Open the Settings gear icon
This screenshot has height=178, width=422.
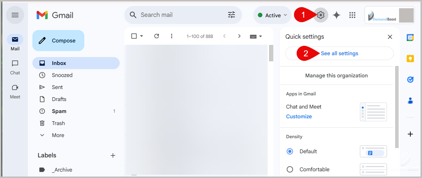pyautogui.click(x=321, y=15)
